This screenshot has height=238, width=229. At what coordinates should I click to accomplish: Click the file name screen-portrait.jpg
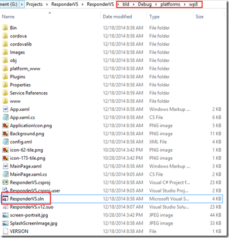pos(29,215)
